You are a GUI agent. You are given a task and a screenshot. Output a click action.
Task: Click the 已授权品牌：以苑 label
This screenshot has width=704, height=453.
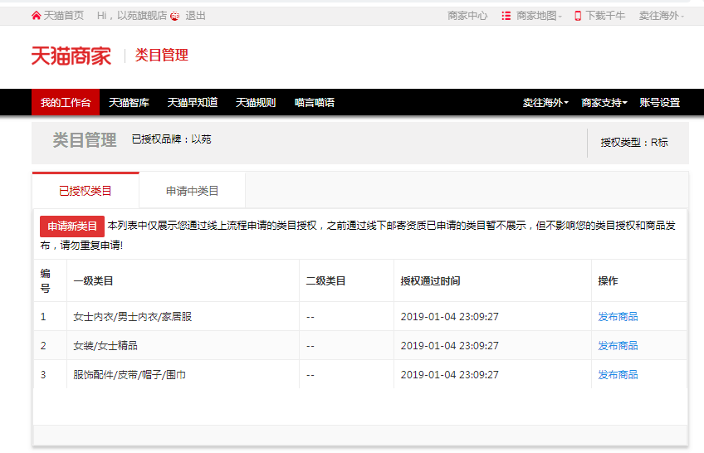click(x=171, y=139)
